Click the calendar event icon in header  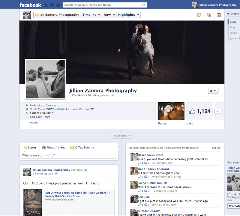click(x=219, y=15)
